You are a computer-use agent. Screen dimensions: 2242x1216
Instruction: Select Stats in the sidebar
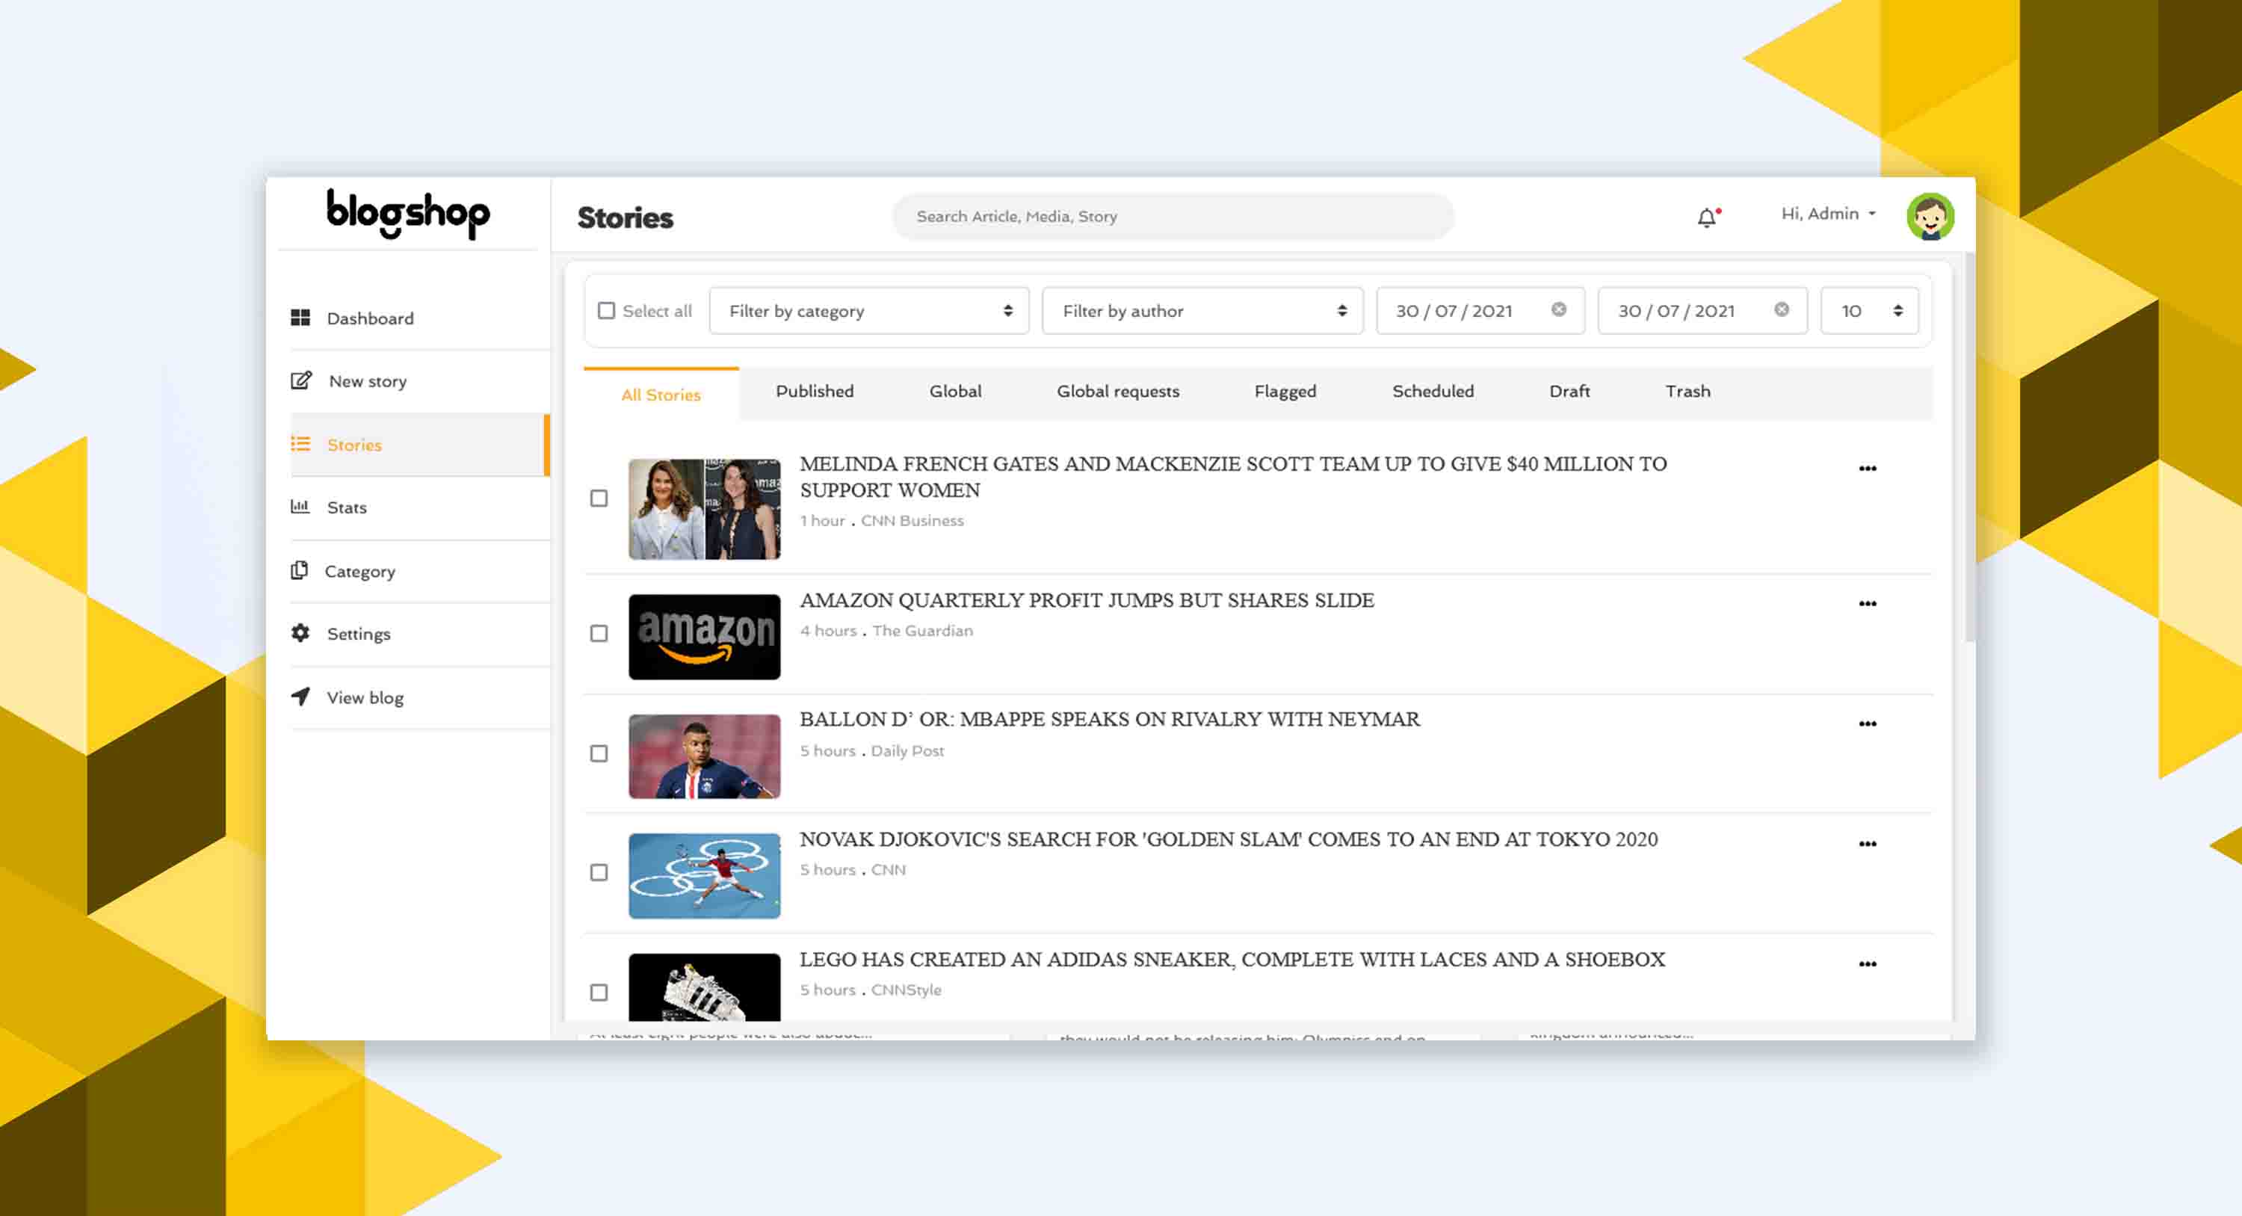pyautogui.click(x=419, y=507)
